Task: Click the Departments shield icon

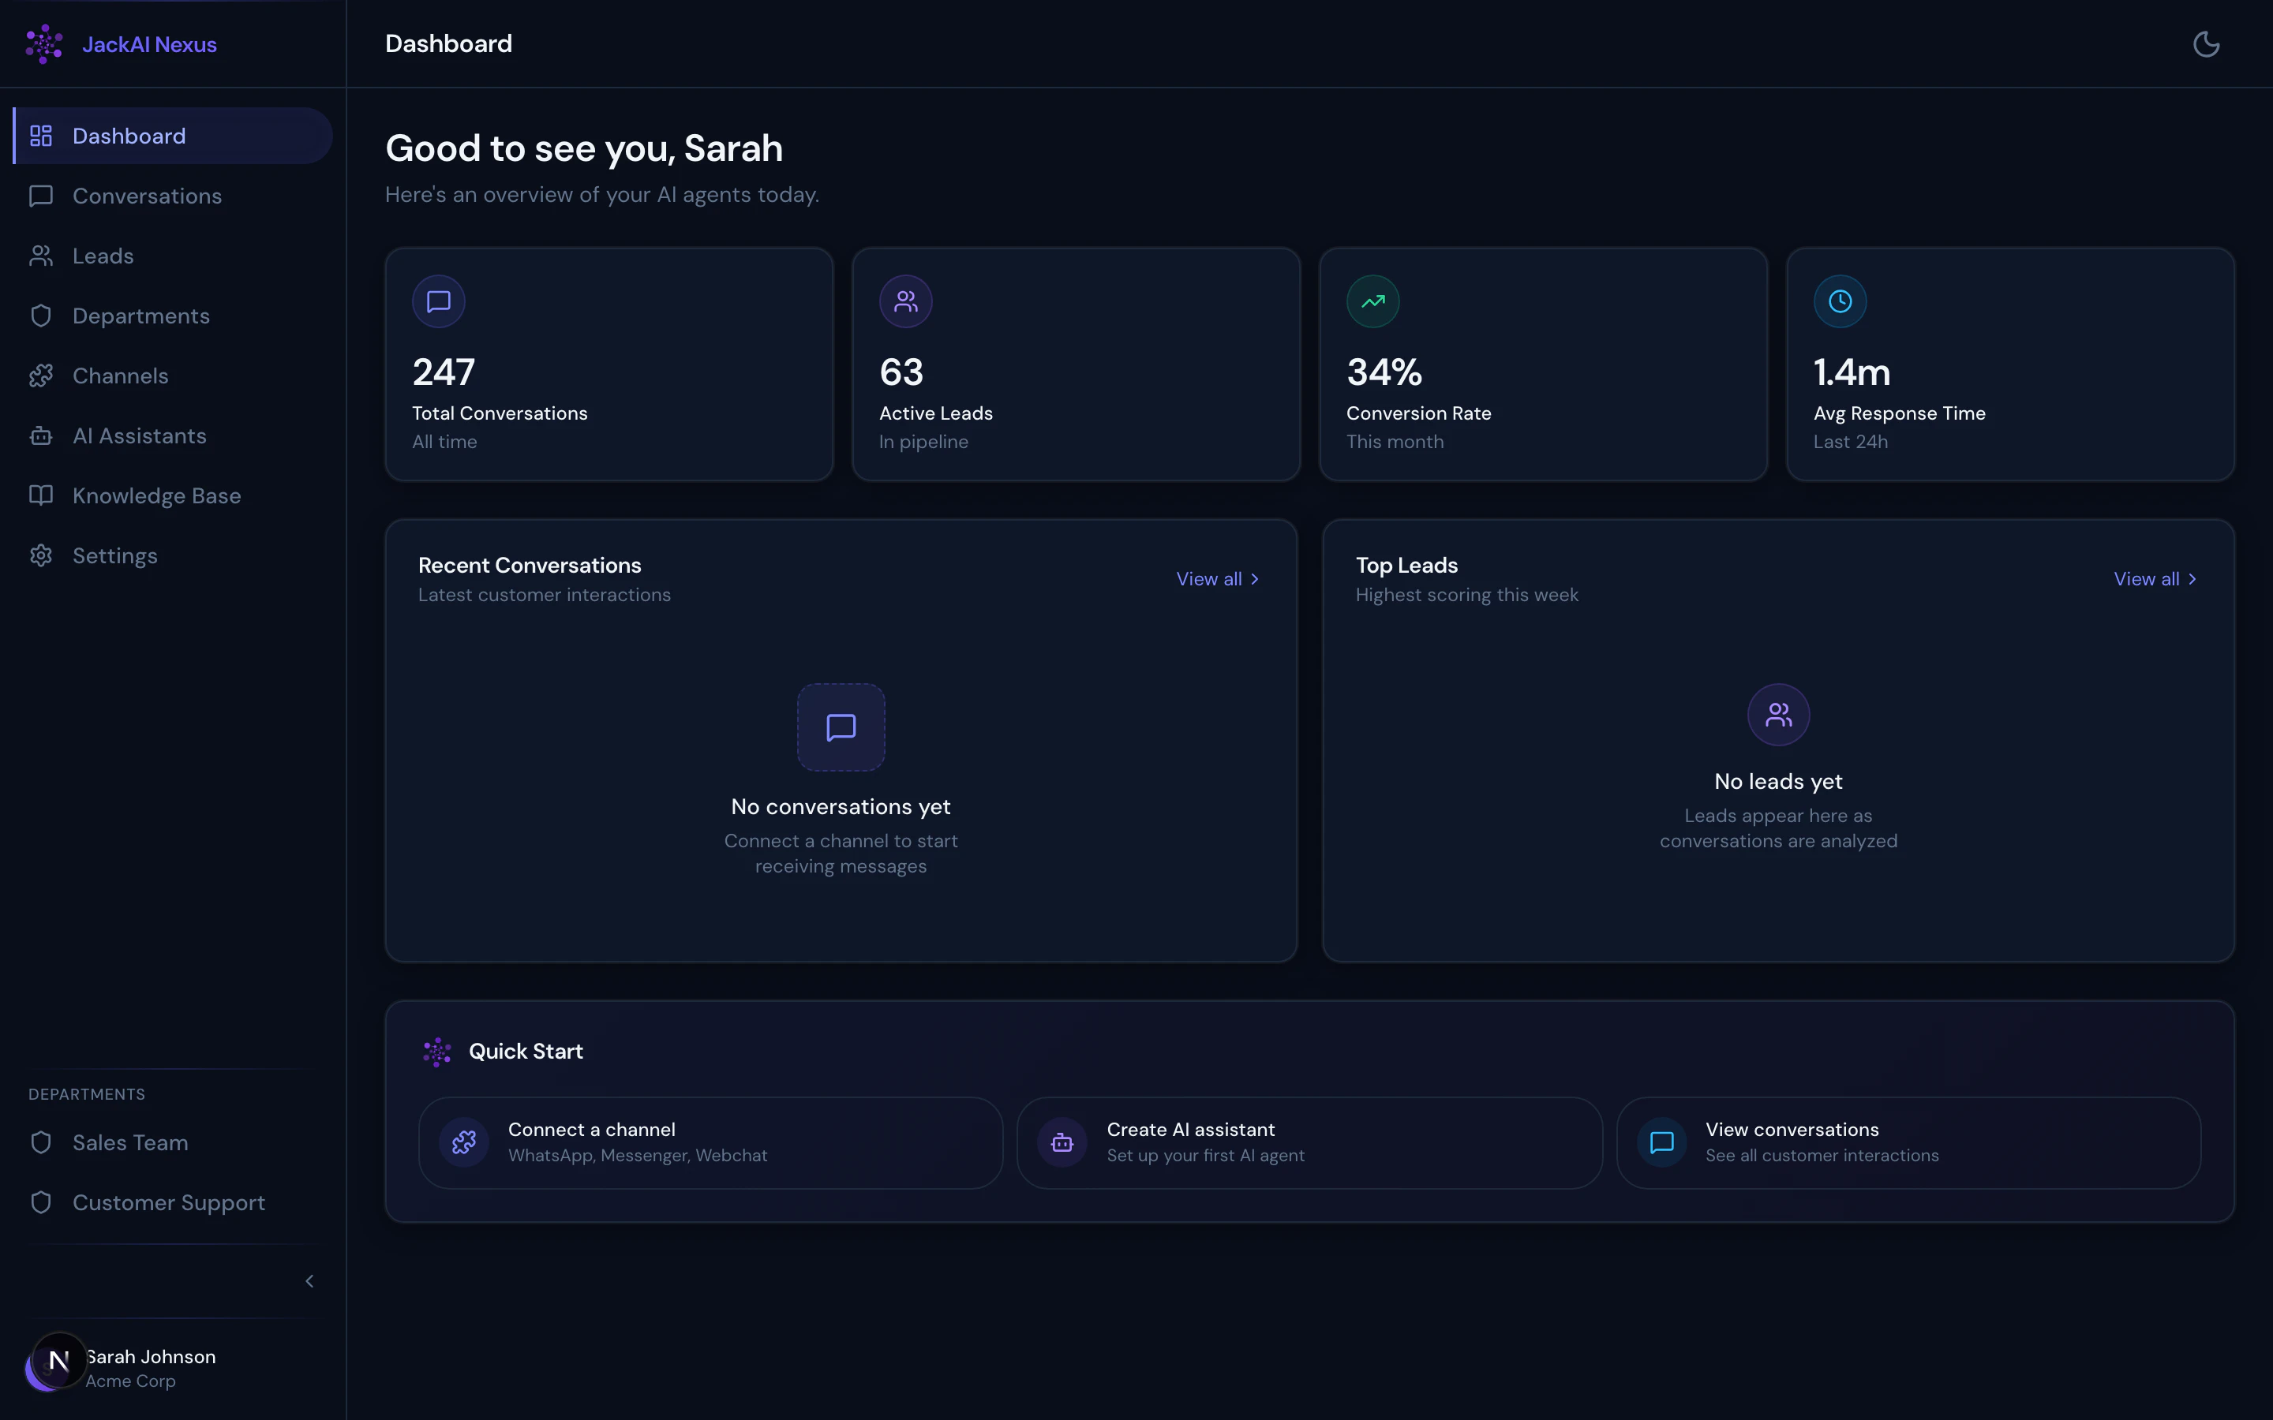Action: pyautogui.click(x=40, y=316)
